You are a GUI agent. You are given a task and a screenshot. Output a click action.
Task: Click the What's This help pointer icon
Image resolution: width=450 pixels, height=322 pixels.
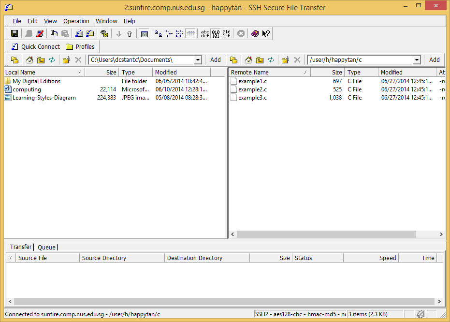[x=266, y=33]
